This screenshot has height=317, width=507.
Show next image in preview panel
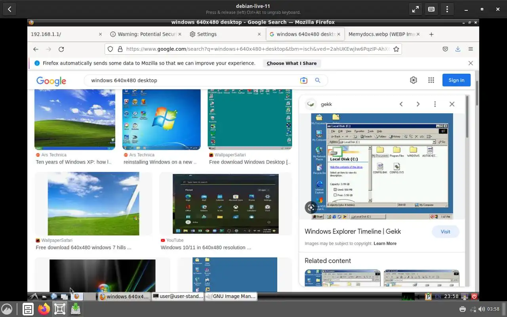click(x=418, y=104)
